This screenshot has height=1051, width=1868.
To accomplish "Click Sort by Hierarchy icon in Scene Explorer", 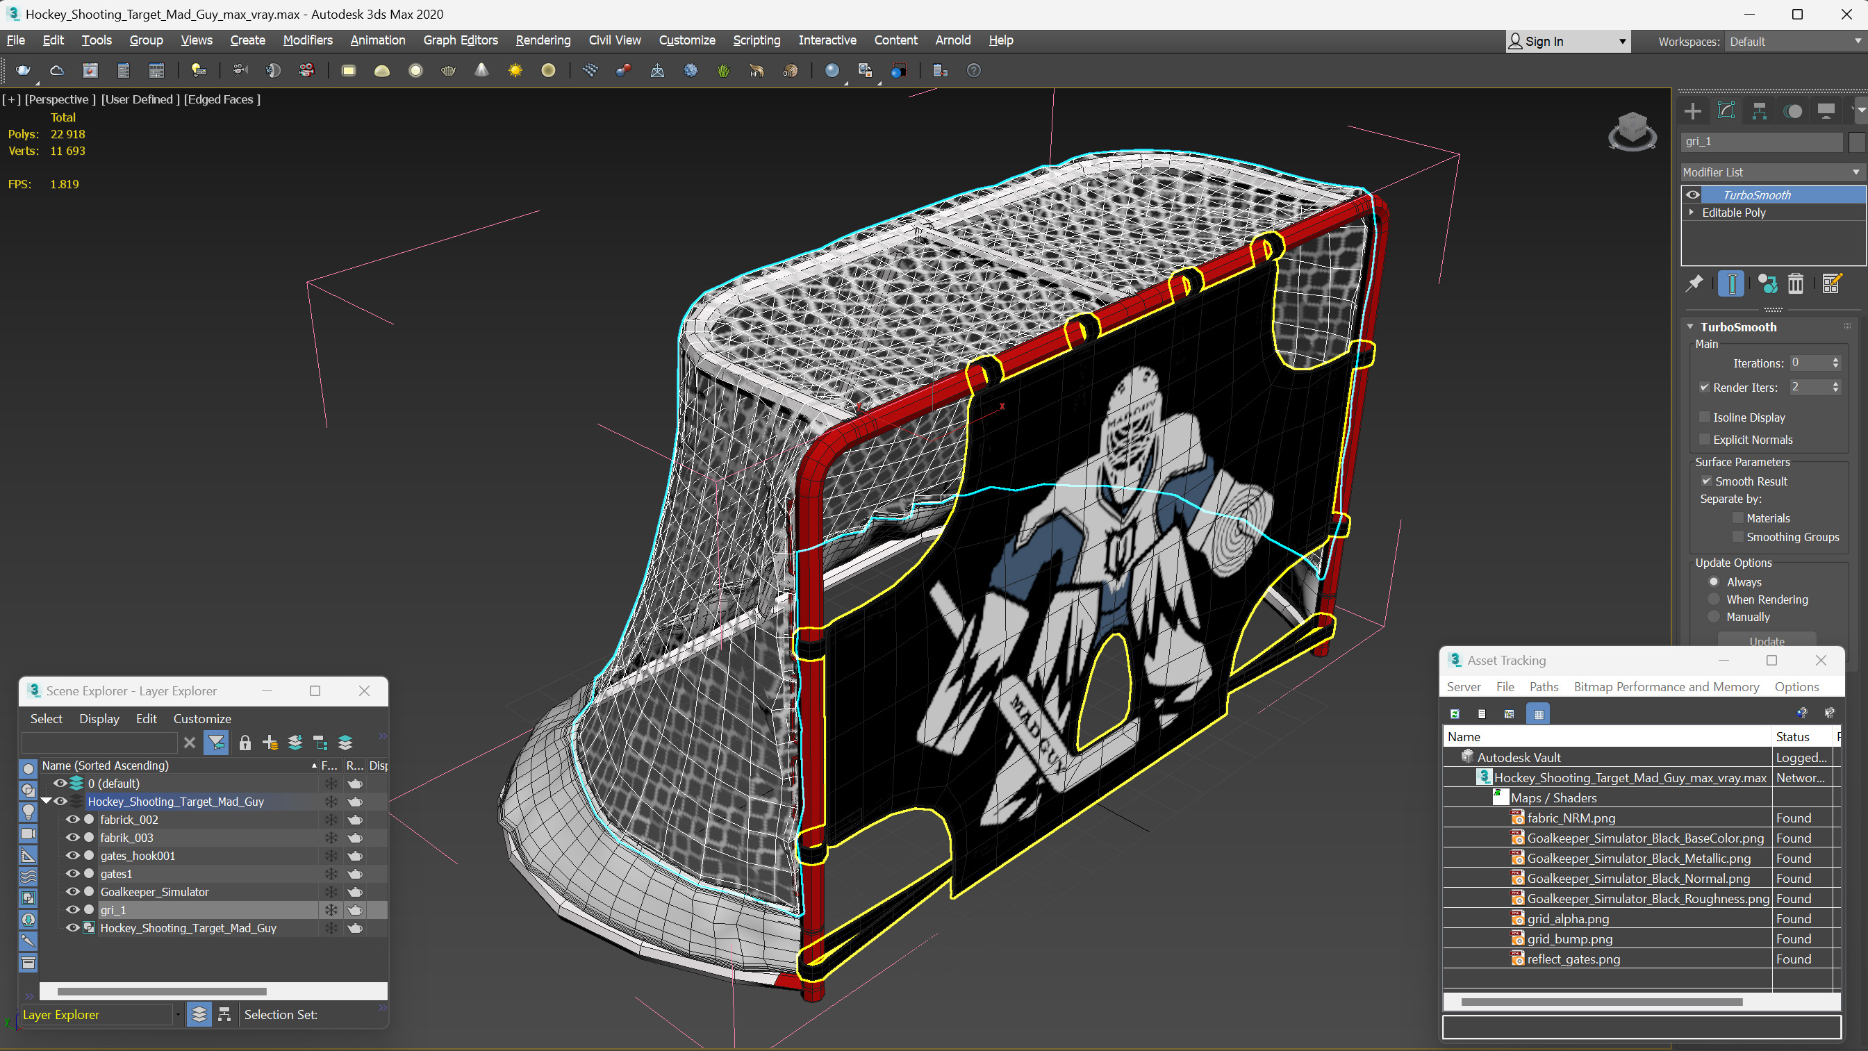I will click(x=224, y=1015).
